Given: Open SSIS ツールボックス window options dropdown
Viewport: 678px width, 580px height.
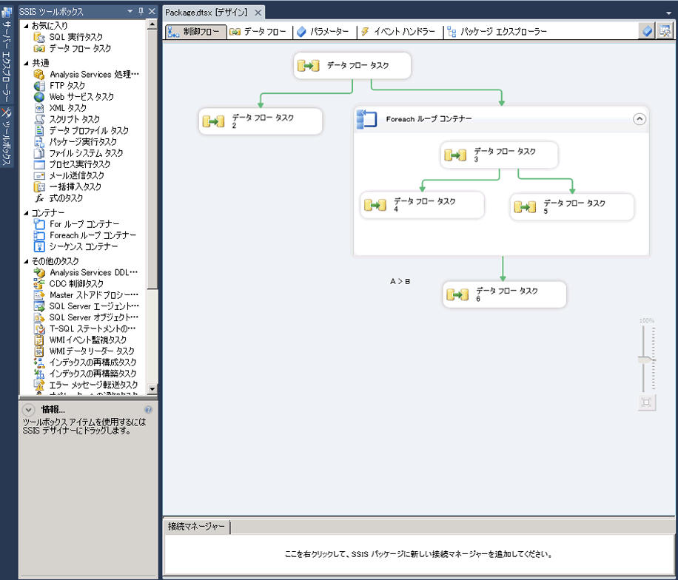Looking at the screenshot, I should (x=130, y=12).
